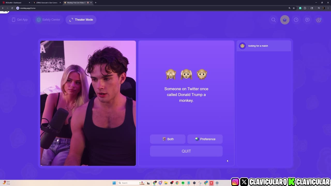The height and width of the screenshot is (186, 331).
Task: Open Discord from the taskbar
Action: pos(160,183)
